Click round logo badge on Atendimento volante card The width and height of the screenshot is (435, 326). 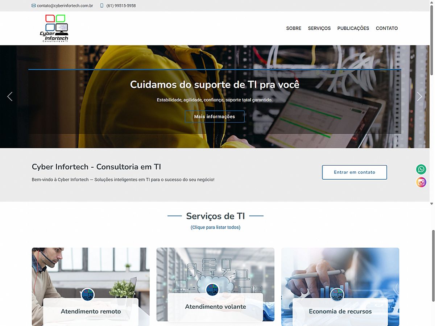[212, 290]
